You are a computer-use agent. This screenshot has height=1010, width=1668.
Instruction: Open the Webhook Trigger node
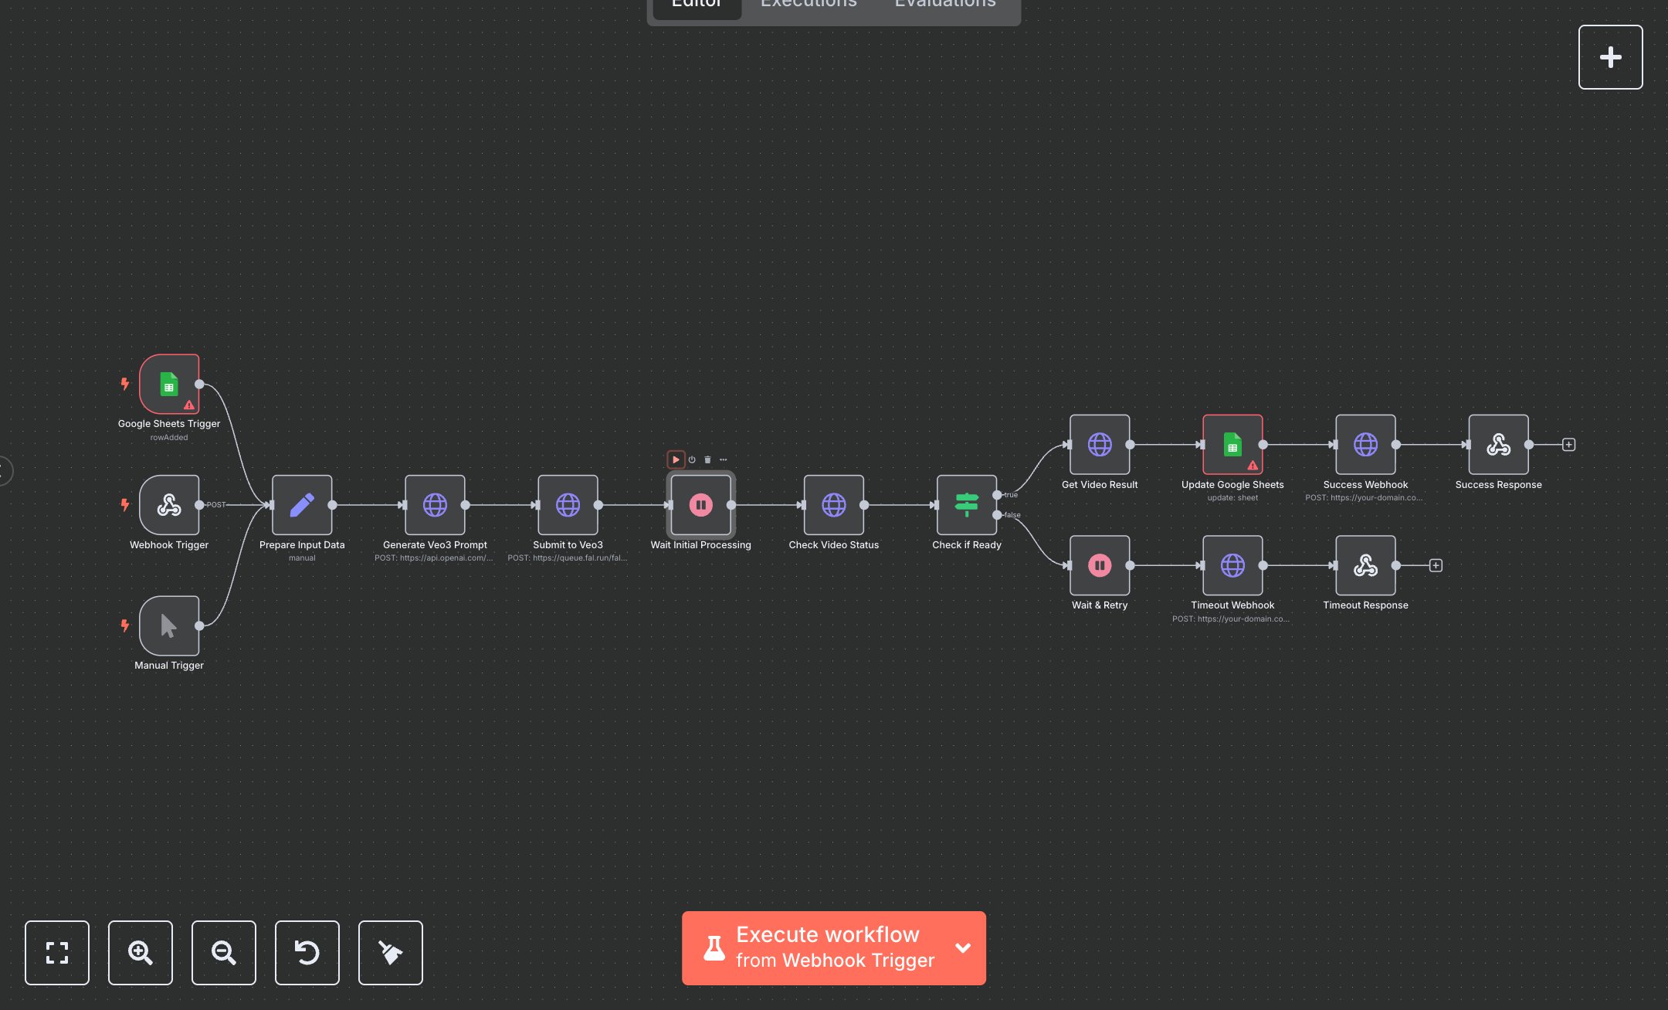click(168, 506)
